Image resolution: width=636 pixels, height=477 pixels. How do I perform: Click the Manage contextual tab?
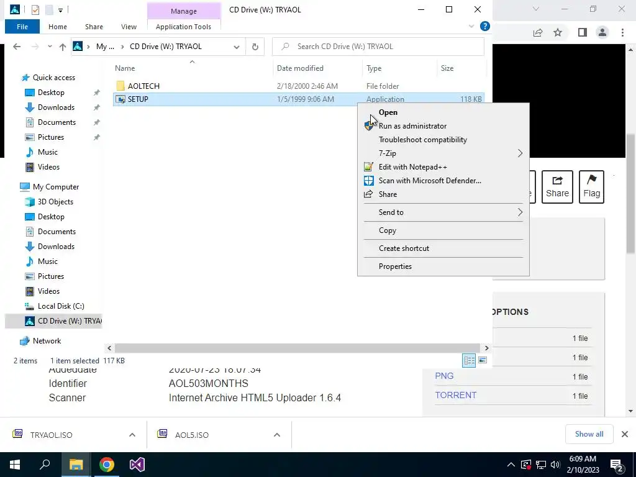pos(184,11)
